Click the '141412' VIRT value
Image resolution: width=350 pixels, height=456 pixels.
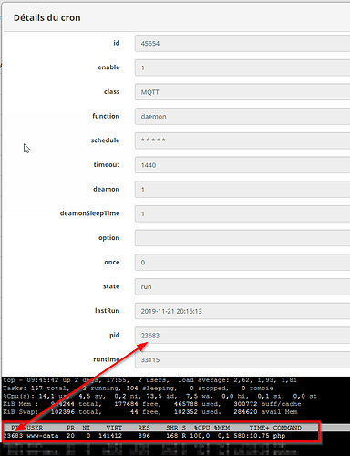coord(110,436)
